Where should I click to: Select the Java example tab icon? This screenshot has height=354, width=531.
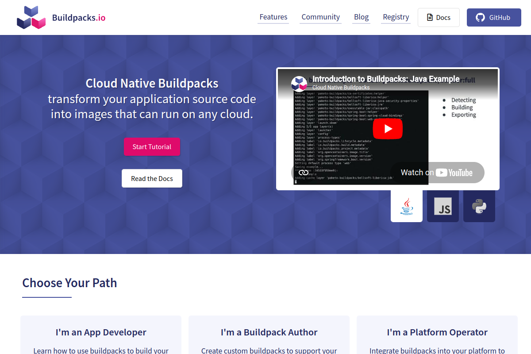pos(407,206)
